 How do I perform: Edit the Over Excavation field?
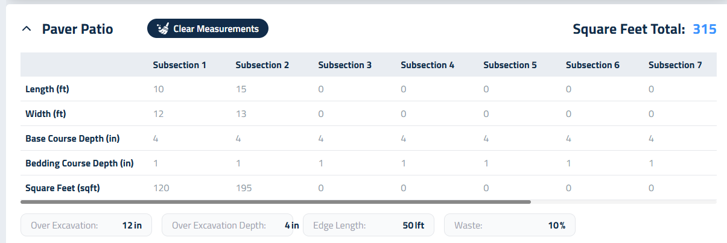point(86,226)
